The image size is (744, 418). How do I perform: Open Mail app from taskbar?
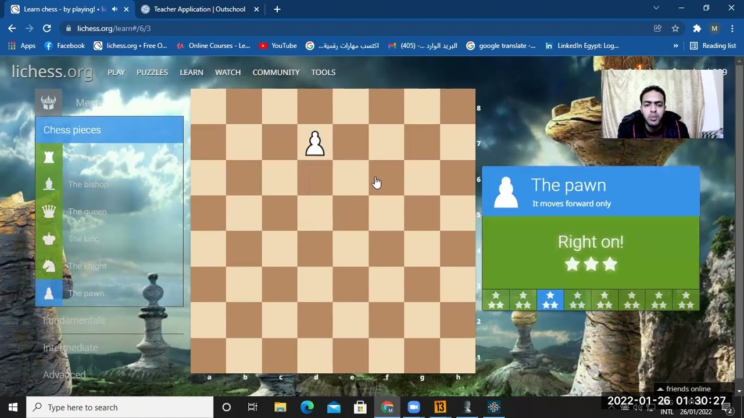[334, 407]
